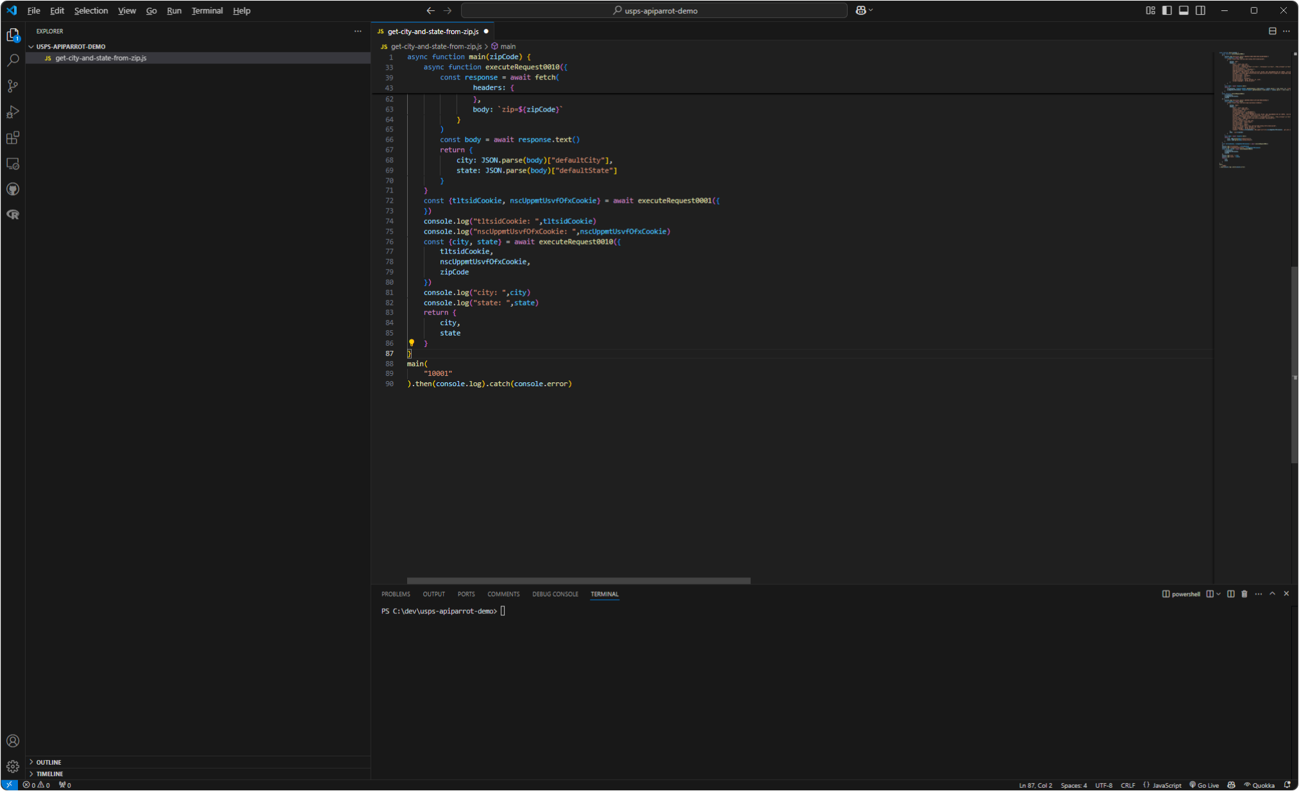Open the Extensions view icon
This screenshot has width=1299, height=791.
[13, 138]
